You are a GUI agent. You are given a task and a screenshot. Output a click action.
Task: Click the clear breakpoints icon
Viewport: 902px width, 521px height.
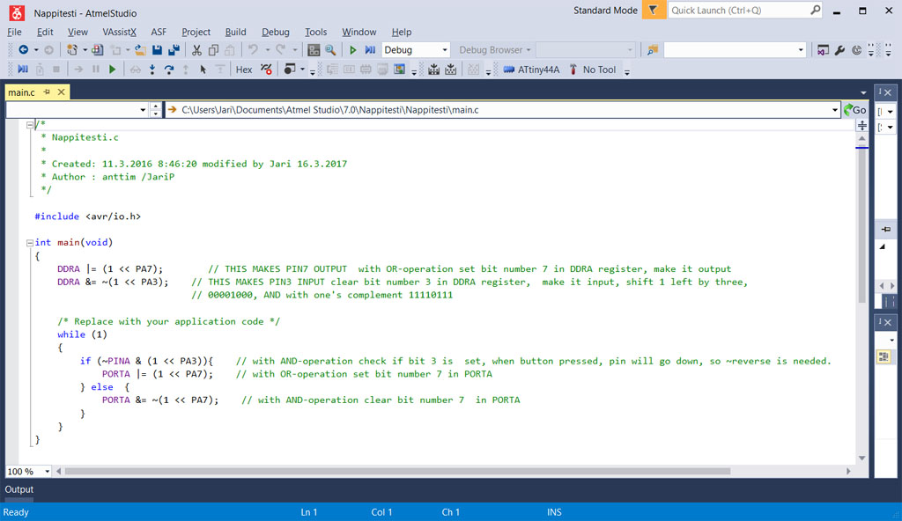(x=266, y=70)
